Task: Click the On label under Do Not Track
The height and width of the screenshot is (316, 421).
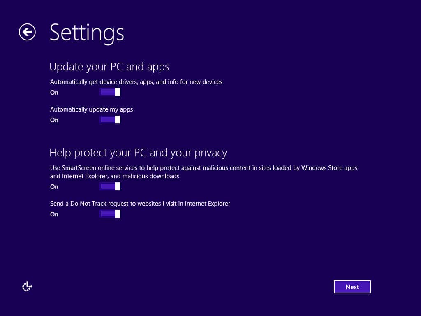Action: (x=54, y=214)
